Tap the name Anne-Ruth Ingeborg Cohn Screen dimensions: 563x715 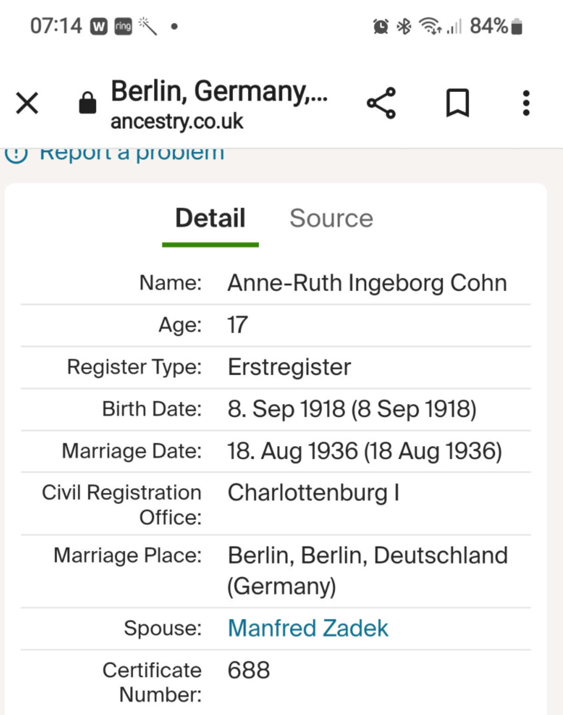tap(367, 283)
